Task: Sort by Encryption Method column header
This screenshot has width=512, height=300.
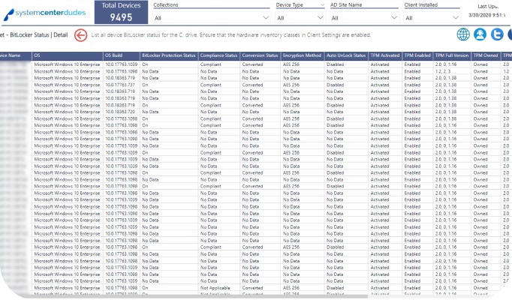Action: (303, 55)
